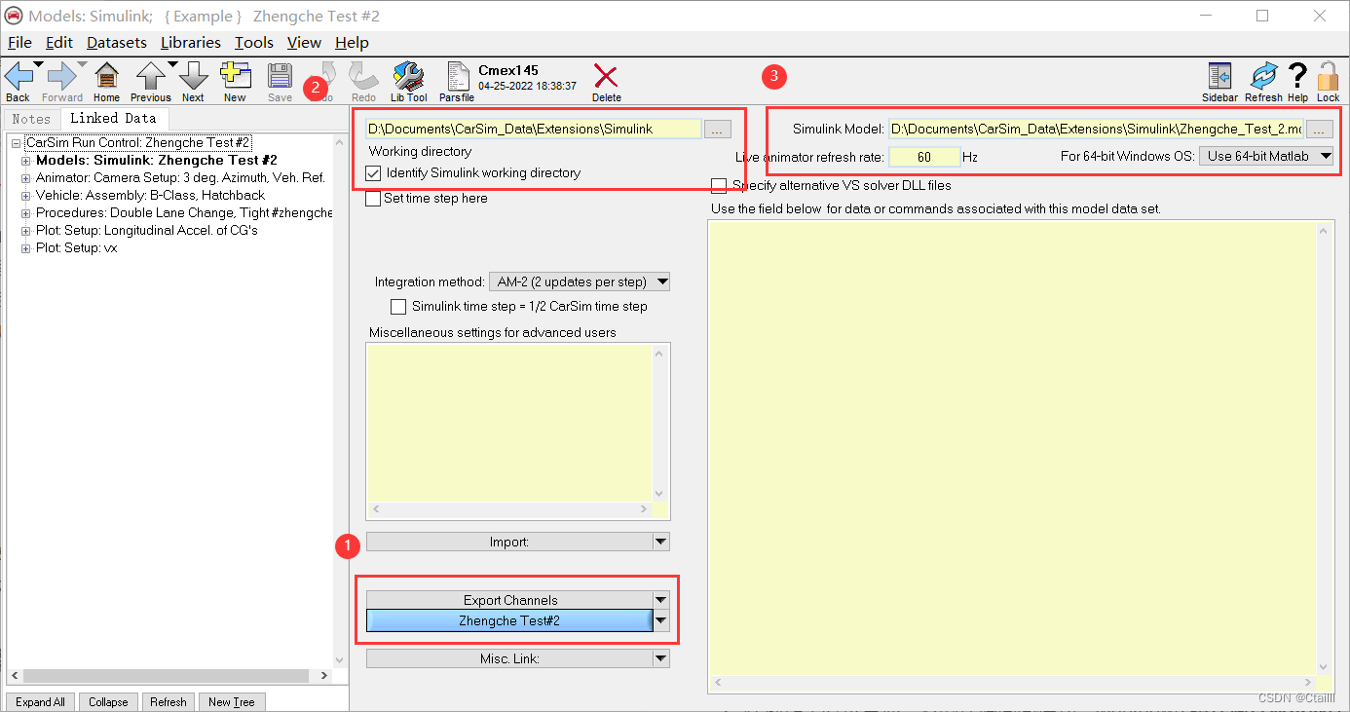Open Export Channels dropdown arrow
Viewport: 1350px width, 712px height.
click(x=661, y=600)
